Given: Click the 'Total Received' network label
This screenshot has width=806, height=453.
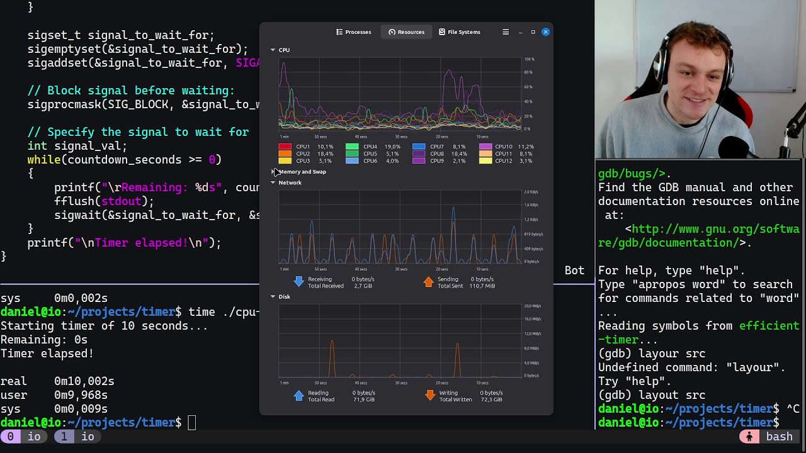Looking at the screenshot, I should [326, 286].
